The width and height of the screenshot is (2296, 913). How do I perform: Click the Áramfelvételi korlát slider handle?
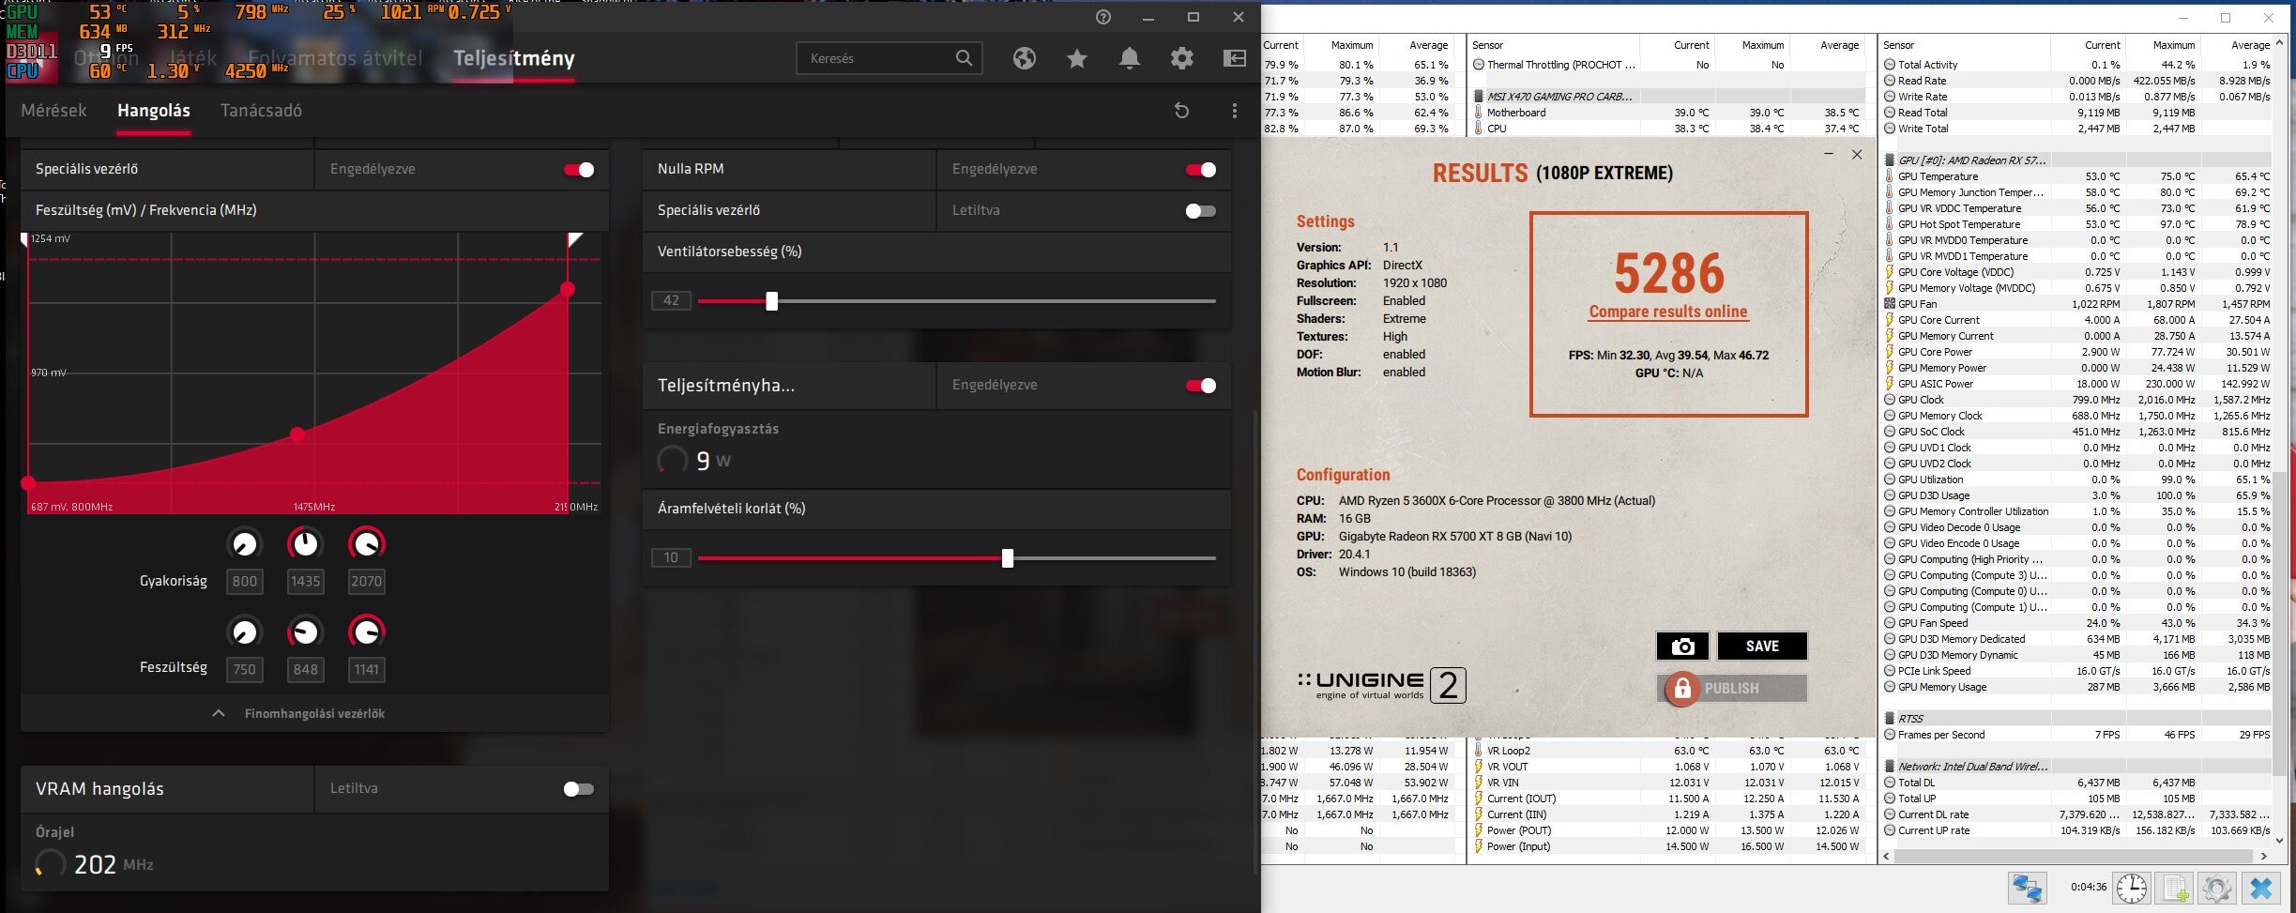tap(1008, 558)
